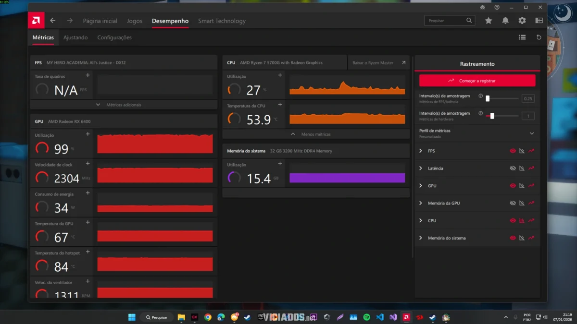This screenshot has width=577, height=324.
Task: Open favorites with the star icon
Action: [x=489, y=21]
